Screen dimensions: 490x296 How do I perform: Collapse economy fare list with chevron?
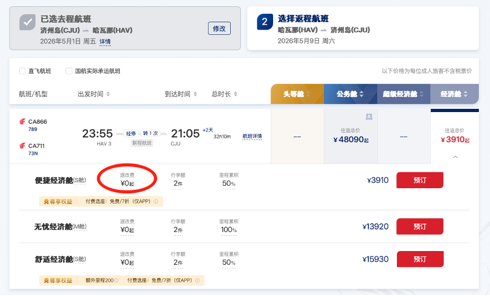[455, 157]
